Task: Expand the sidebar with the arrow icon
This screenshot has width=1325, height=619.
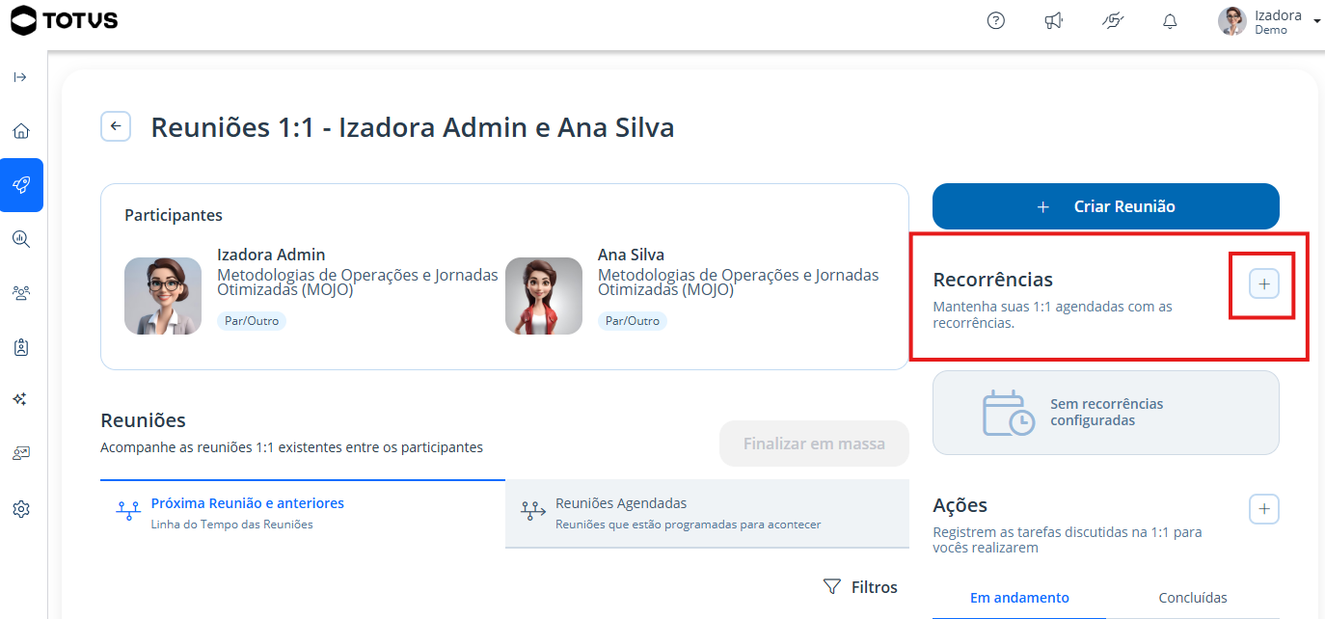Action: pyautogui.click(x=20, y=77)
